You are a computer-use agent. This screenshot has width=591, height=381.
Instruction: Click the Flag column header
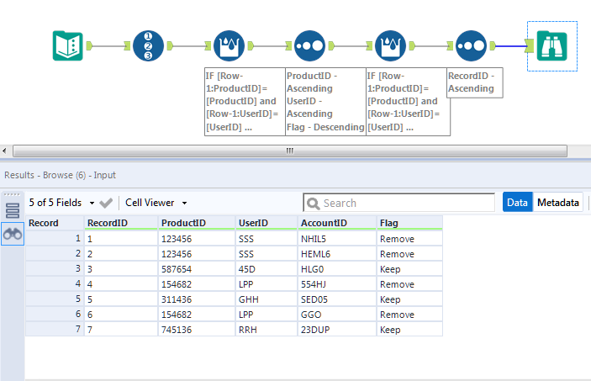409,223
